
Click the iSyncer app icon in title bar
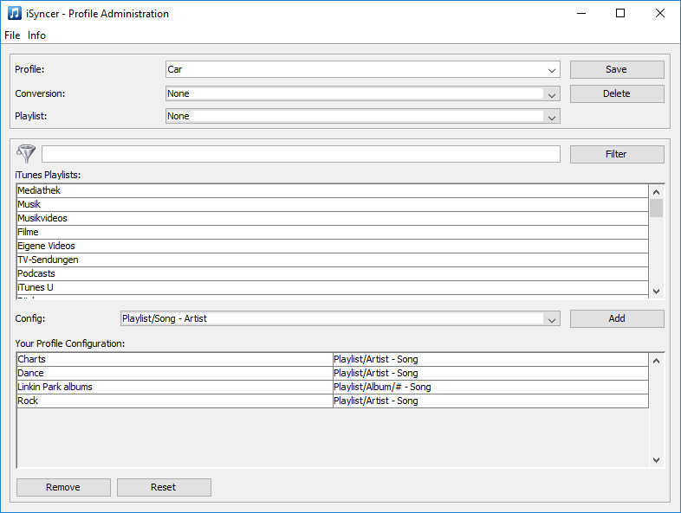15,14
